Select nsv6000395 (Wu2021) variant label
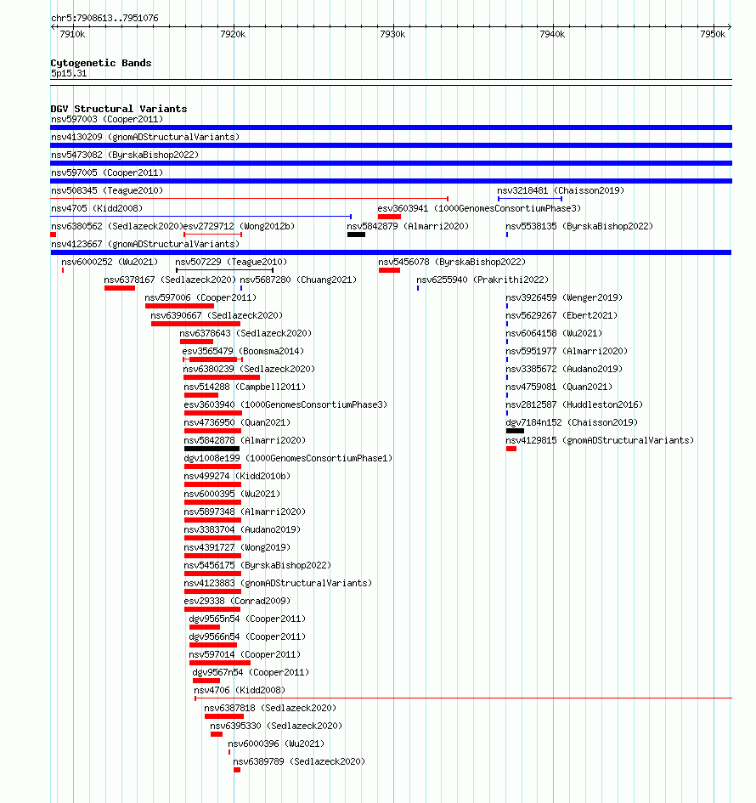Image resolution: width=756 pixels, height=803 pixels. [232, 495]
